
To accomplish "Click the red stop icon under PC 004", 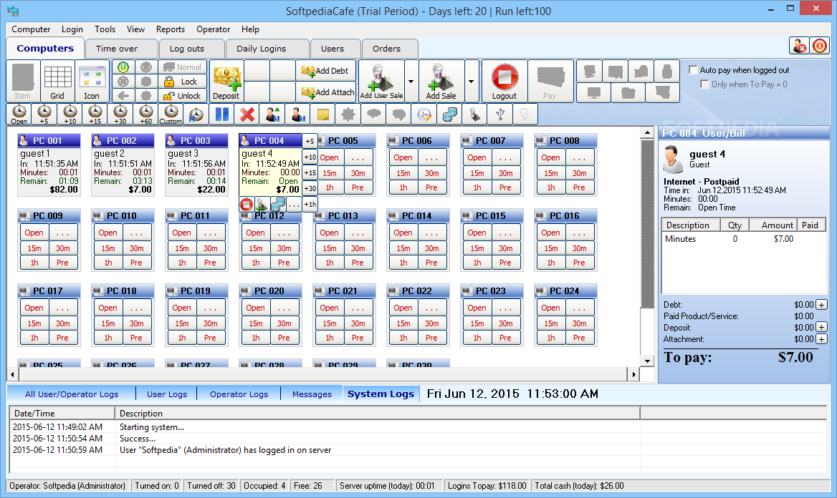I will (246, 204).
